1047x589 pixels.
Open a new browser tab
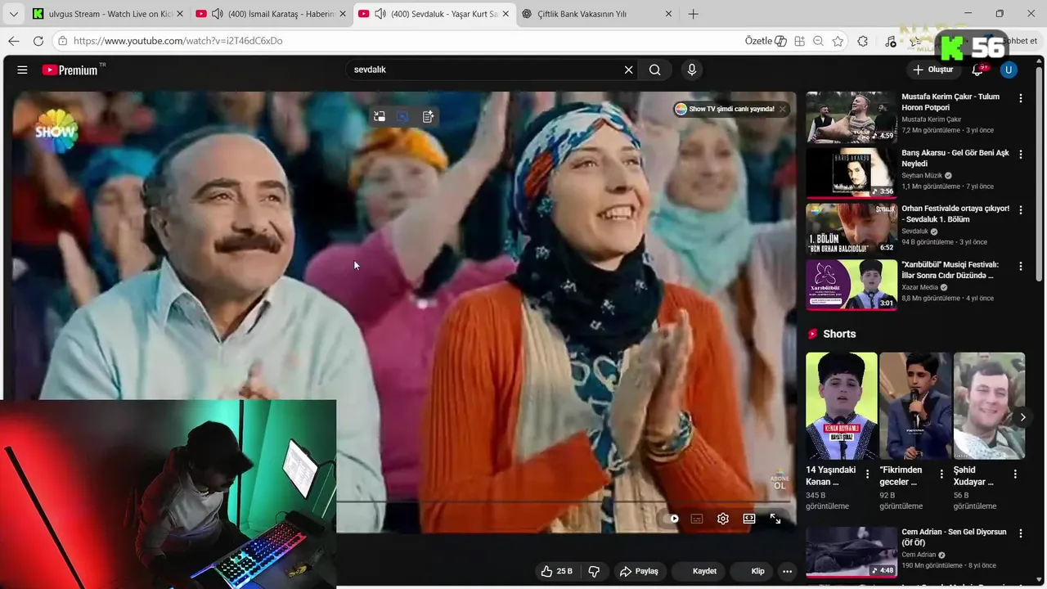point(694,14)
